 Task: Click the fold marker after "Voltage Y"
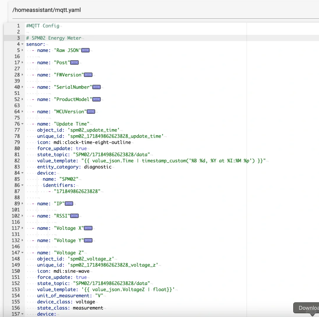(x=88, y=240)
